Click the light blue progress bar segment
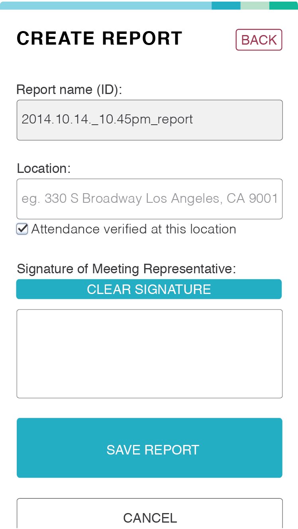 tap(106, 6)
